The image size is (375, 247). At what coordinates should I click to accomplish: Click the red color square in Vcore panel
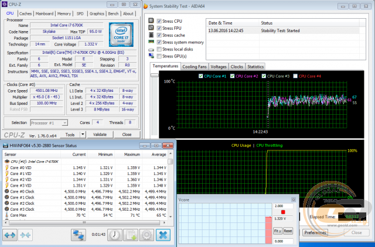click(283, 212)
